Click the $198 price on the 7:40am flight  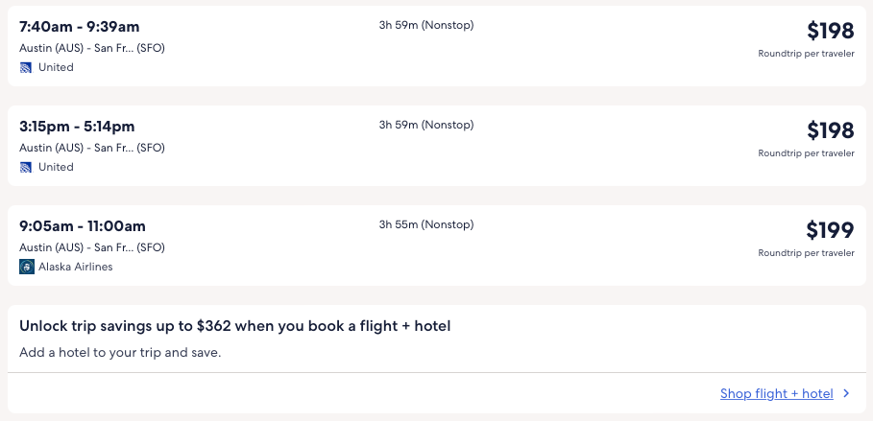830,31
